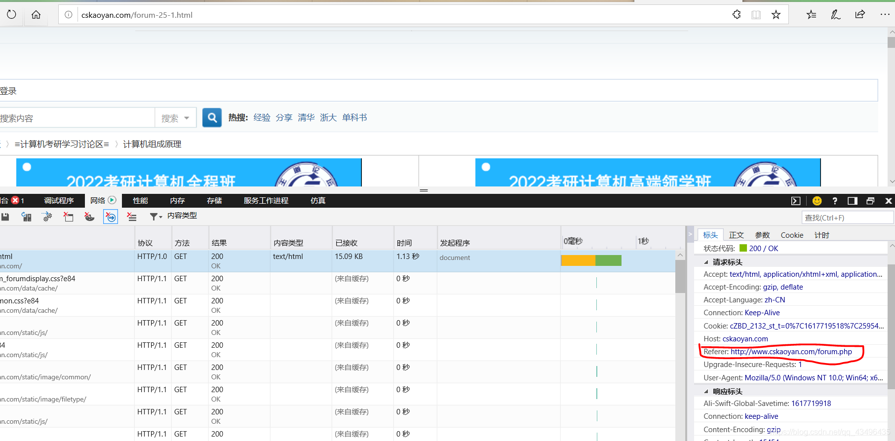895x441 pixels.
Task: Clear cookies using network toolbar icon
Action: (89, 217)
